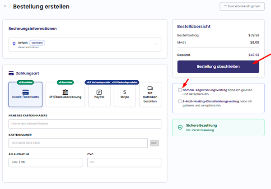Tick the E-Mail-Hosting-Dienstleistungsvertrag checkbox
This screenshot has width=271, height=189.
coord(180,101)
